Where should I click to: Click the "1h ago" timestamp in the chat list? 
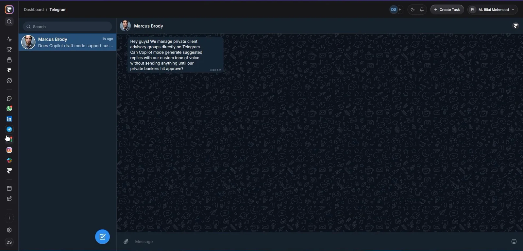click(x=108, y=39)
